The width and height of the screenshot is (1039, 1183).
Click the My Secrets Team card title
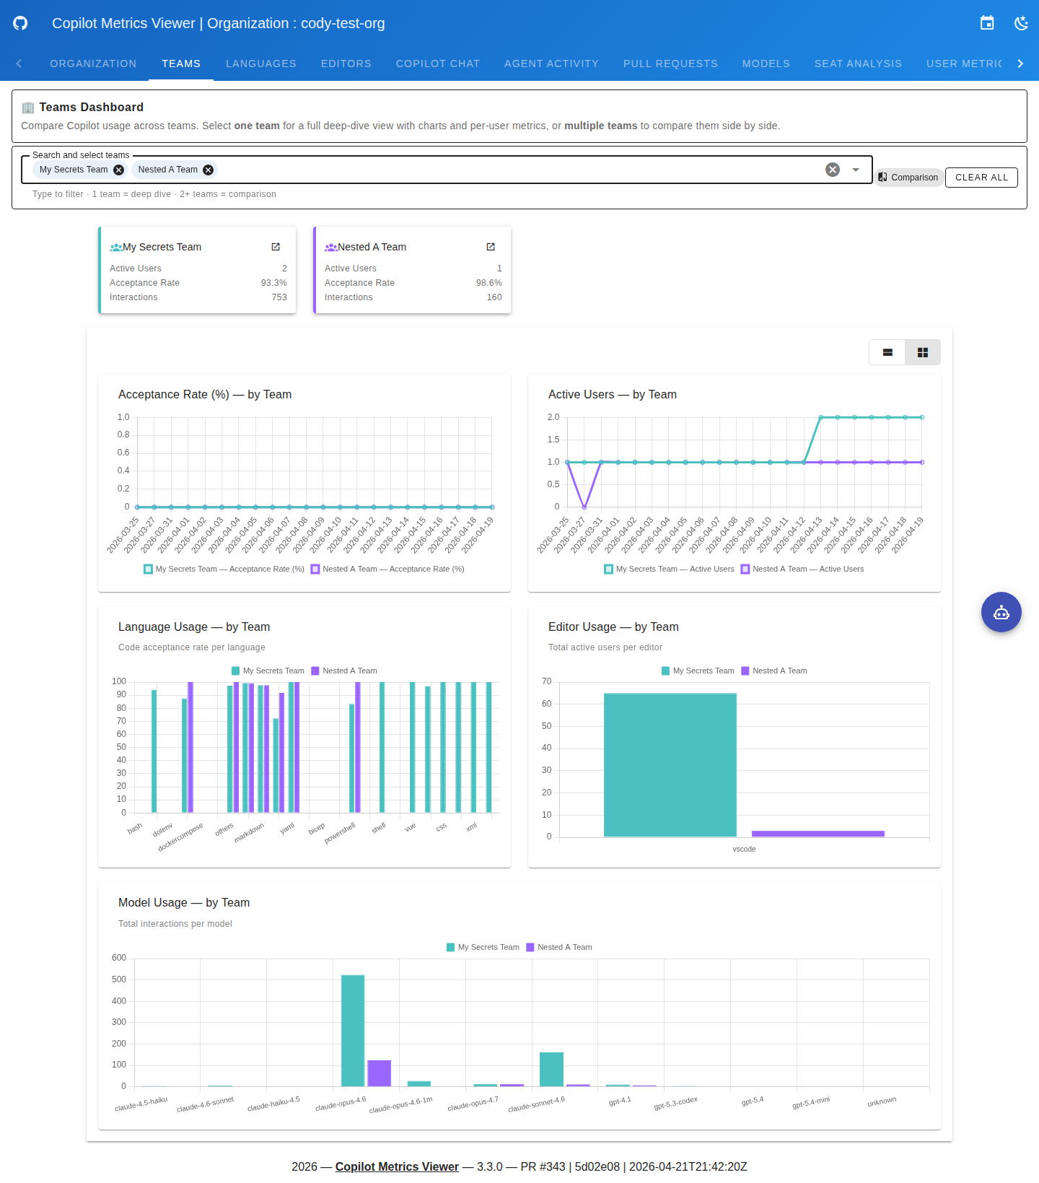[x=162, y=247]
